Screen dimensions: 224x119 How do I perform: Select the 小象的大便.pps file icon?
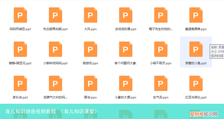[126, 83]
